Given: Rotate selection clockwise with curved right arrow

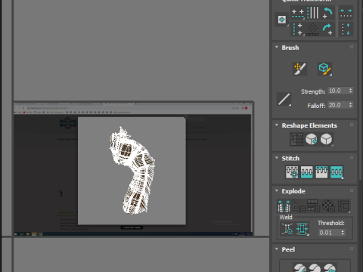Looking at the screenshot, I should (x=327, y=29).
